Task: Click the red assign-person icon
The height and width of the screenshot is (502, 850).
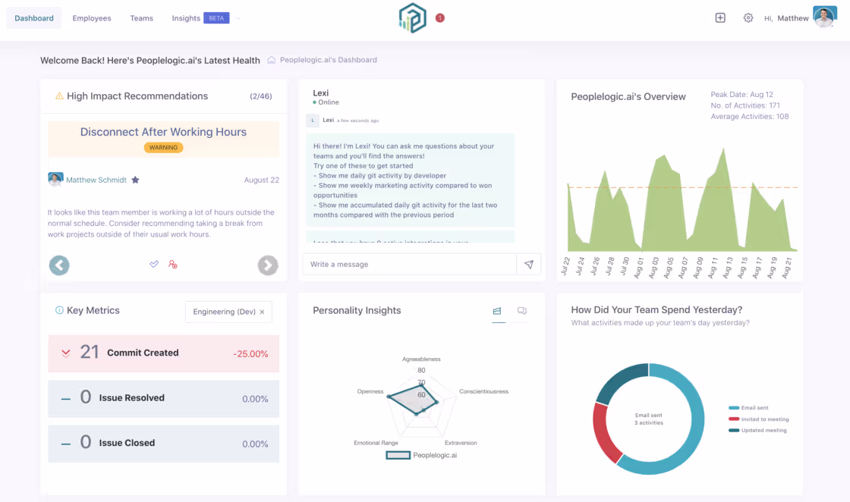Action: pos(173,264)
